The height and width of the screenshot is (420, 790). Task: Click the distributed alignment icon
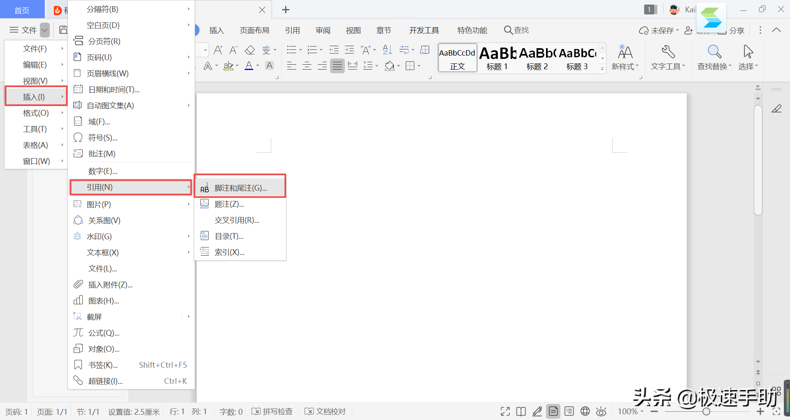pyautogui.click(x=353, y=66)
